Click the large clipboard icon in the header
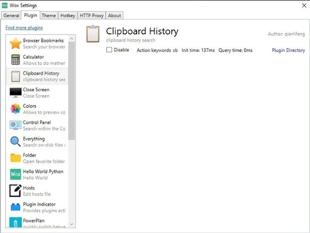The height and width of the screenshot is (233, 310). pyautogui.click(x=93, y=34)
